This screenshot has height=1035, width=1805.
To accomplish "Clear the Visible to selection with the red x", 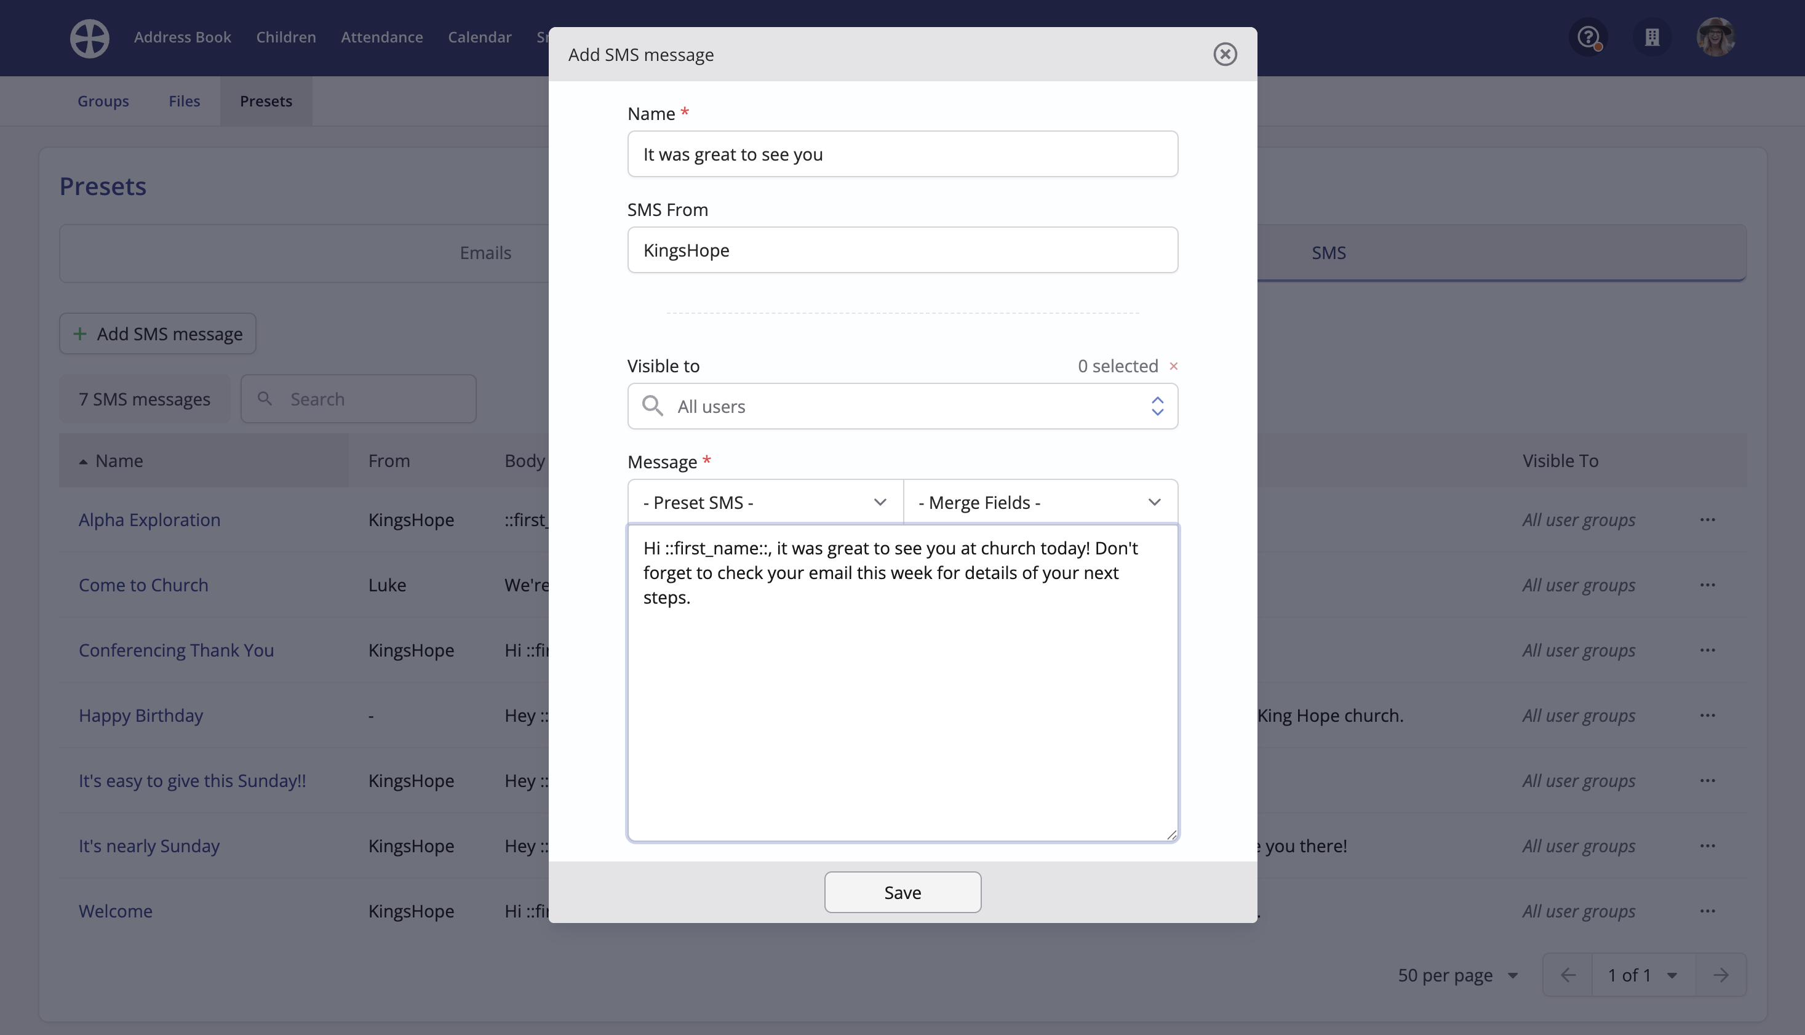I will click(x=1173, y=366).
